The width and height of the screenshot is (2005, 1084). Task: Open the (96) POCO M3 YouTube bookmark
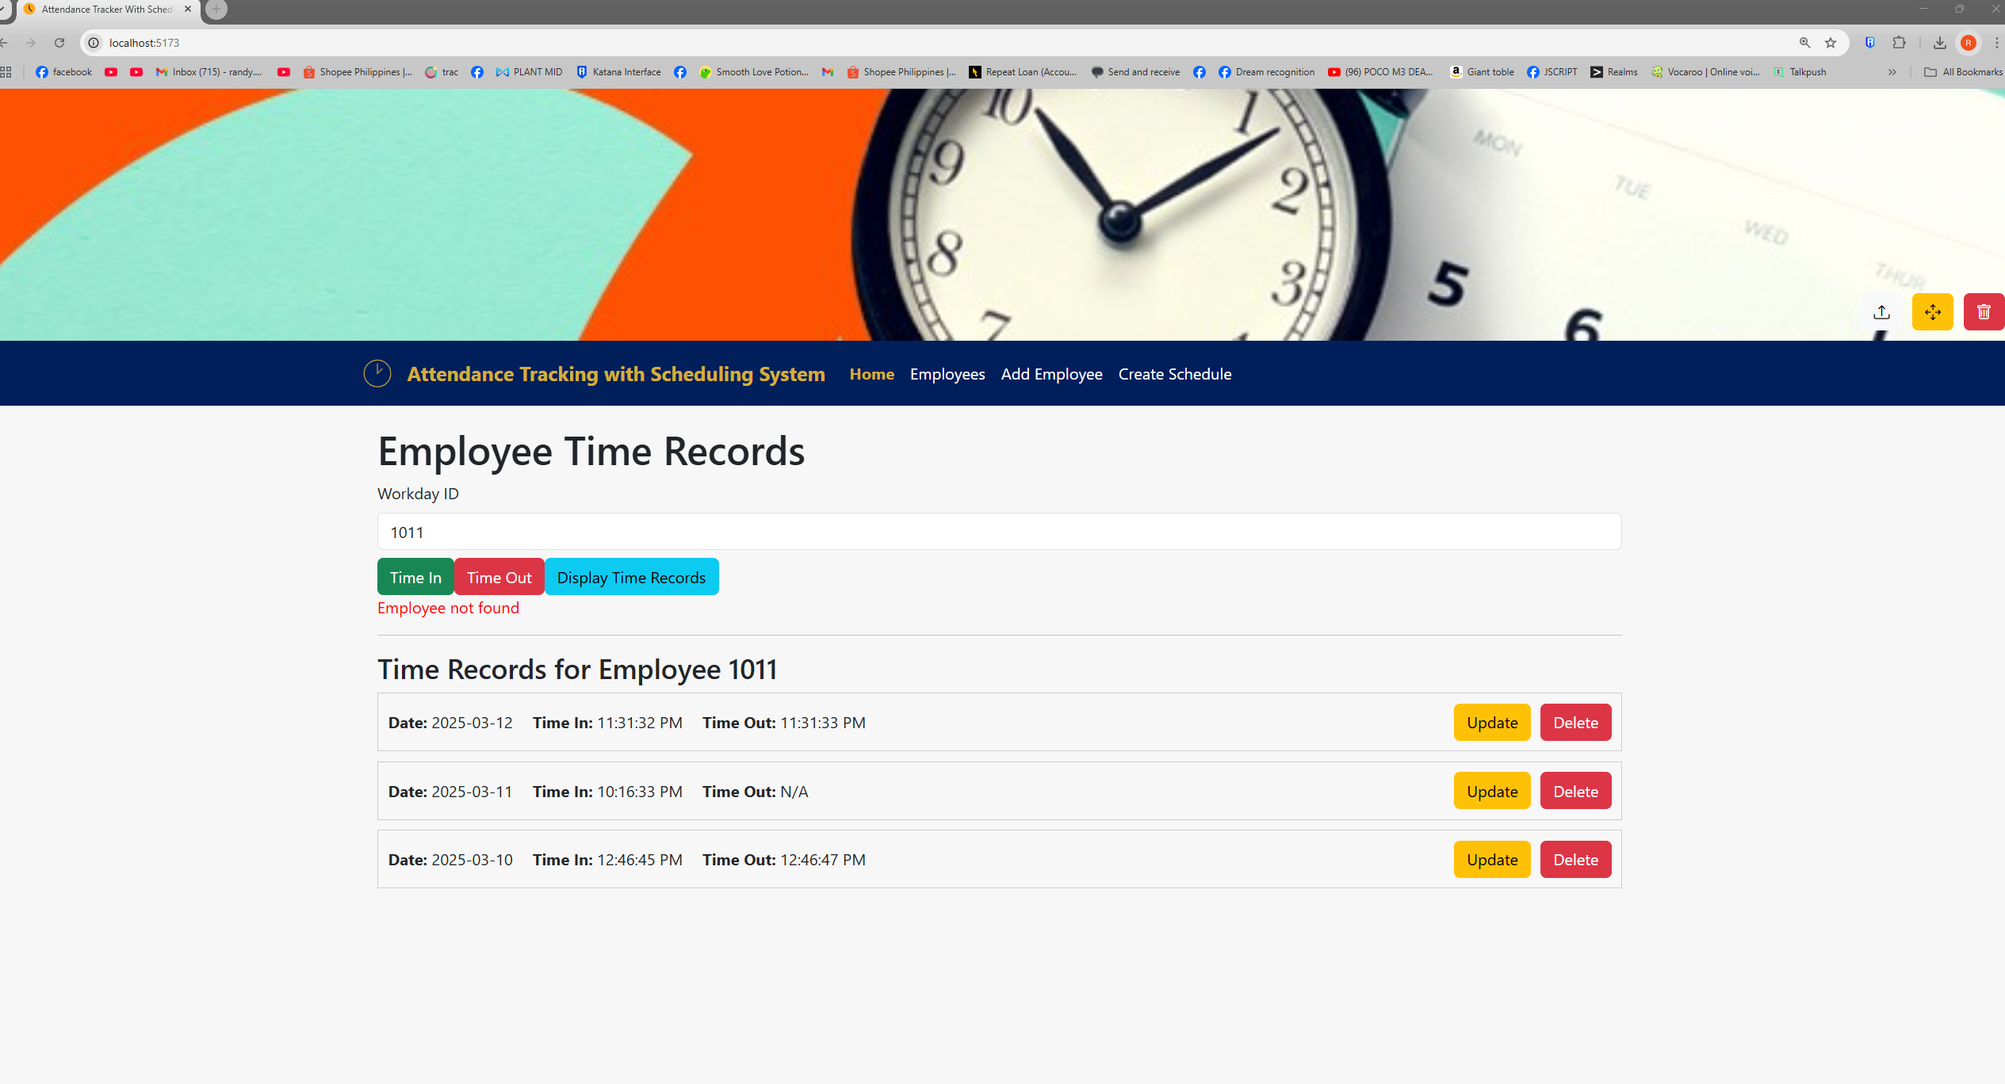tap(1381, 72)
